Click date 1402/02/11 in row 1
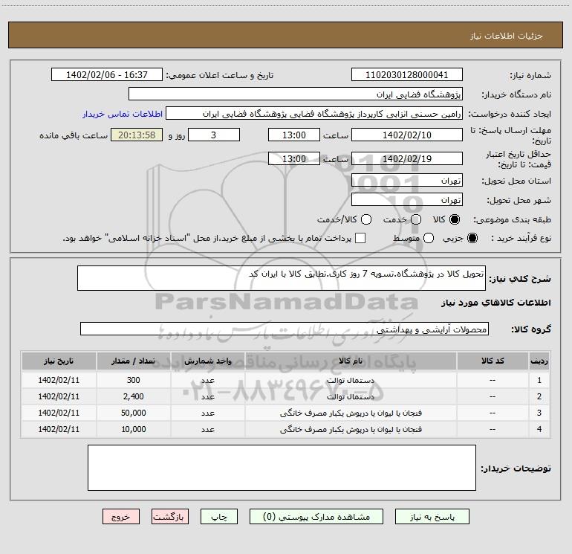 pos(59,380)
